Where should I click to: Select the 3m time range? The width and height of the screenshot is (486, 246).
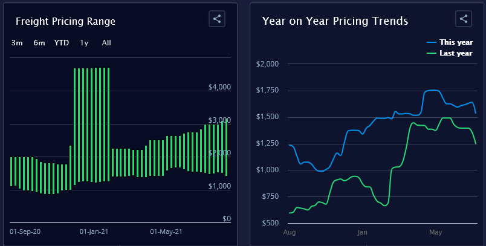[17, 43]
